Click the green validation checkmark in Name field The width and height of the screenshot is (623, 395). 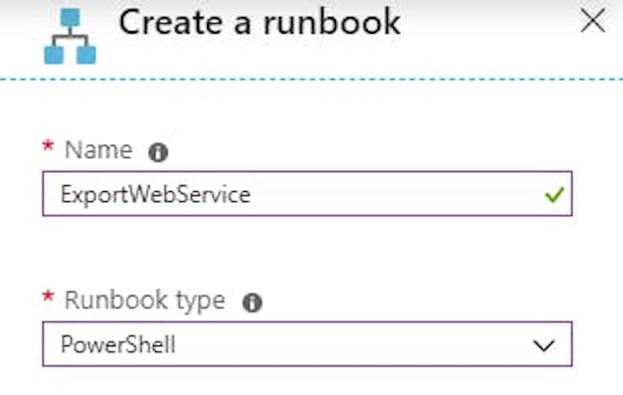[554, 195]
